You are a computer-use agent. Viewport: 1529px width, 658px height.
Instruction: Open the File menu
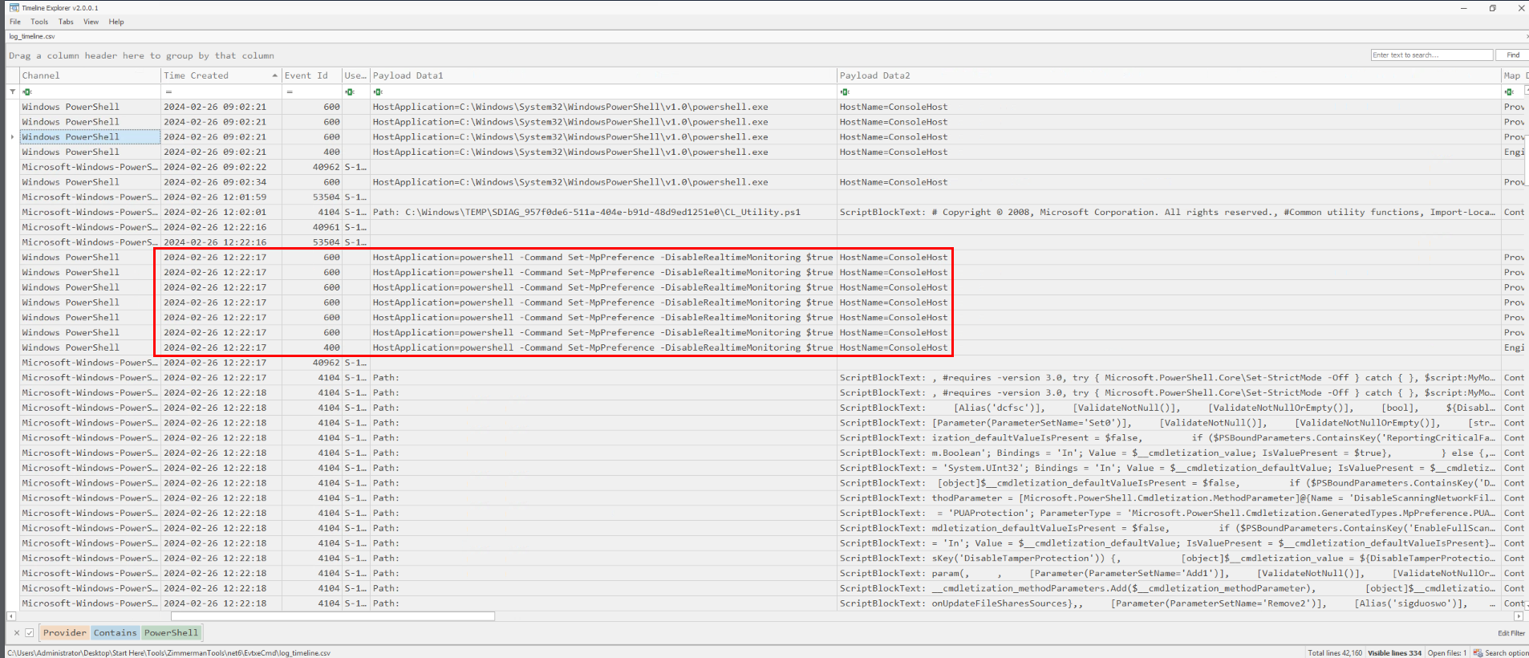(15, 22)
